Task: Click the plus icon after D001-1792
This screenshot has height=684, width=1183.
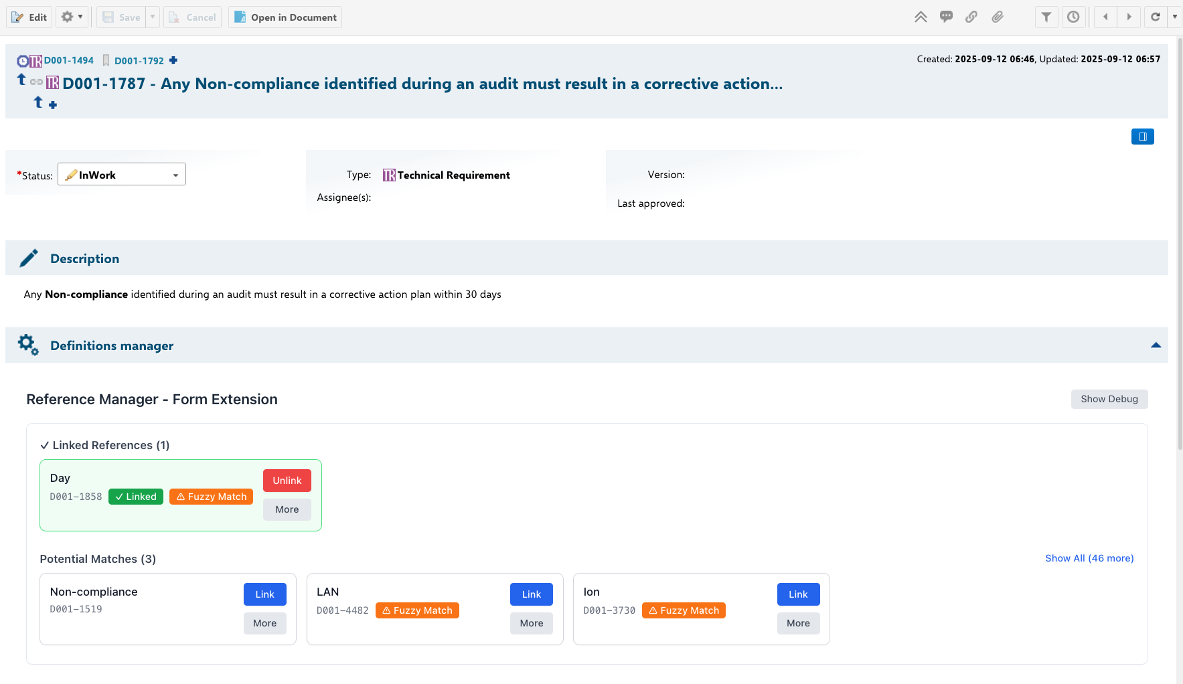Action: (173, 60)
